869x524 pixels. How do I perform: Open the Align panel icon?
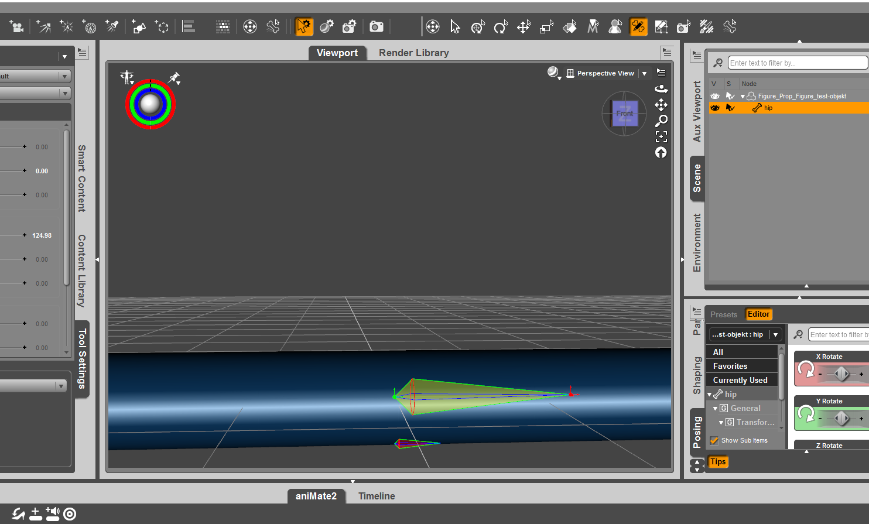tap(189, 26)
